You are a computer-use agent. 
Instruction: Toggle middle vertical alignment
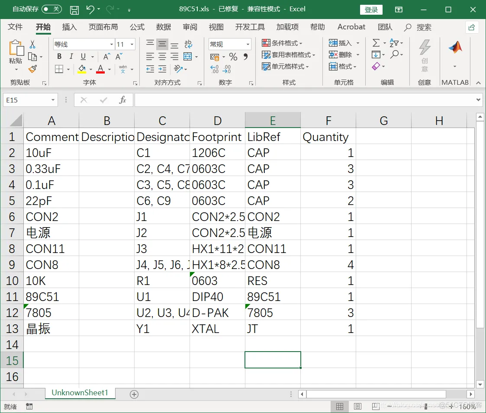coord(162,44)
